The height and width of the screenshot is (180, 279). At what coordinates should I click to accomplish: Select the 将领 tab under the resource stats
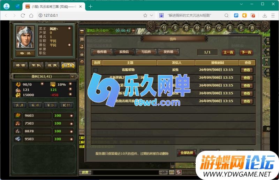35,105
